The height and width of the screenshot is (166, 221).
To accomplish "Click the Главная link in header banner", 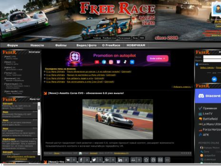I will pos(97,38).
